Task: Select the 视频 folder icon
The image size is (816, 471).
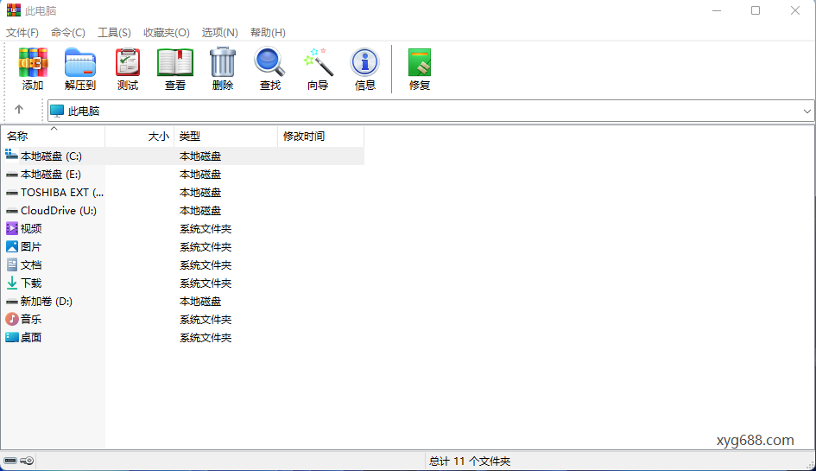Action: tap(11, 228)
